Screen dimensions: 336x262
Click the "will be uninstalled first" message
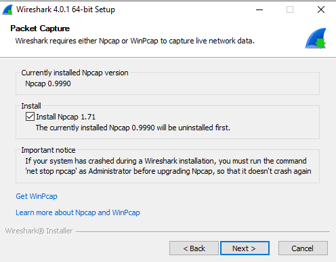[133, 128]
